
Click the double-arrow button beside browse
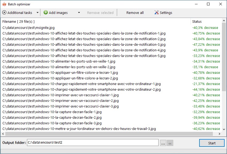point(170,143)
